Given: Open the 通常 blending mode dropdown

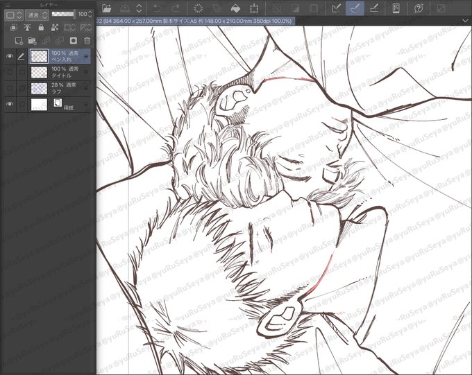Looking at the screenshot, I should [37, 15].
